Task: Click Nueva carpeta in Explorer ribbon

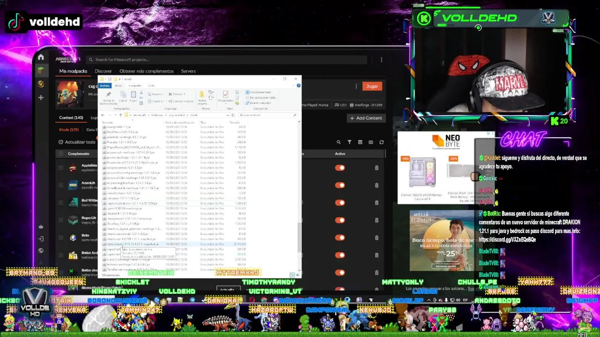Action: click(202, 97)
